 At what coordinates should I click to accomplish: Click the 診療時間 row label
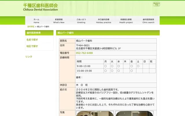coord(64,57)
